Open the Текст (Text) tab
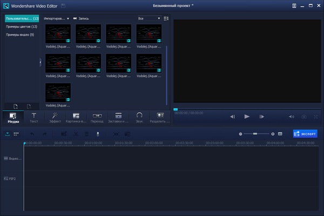 click(x=33, y=117)
